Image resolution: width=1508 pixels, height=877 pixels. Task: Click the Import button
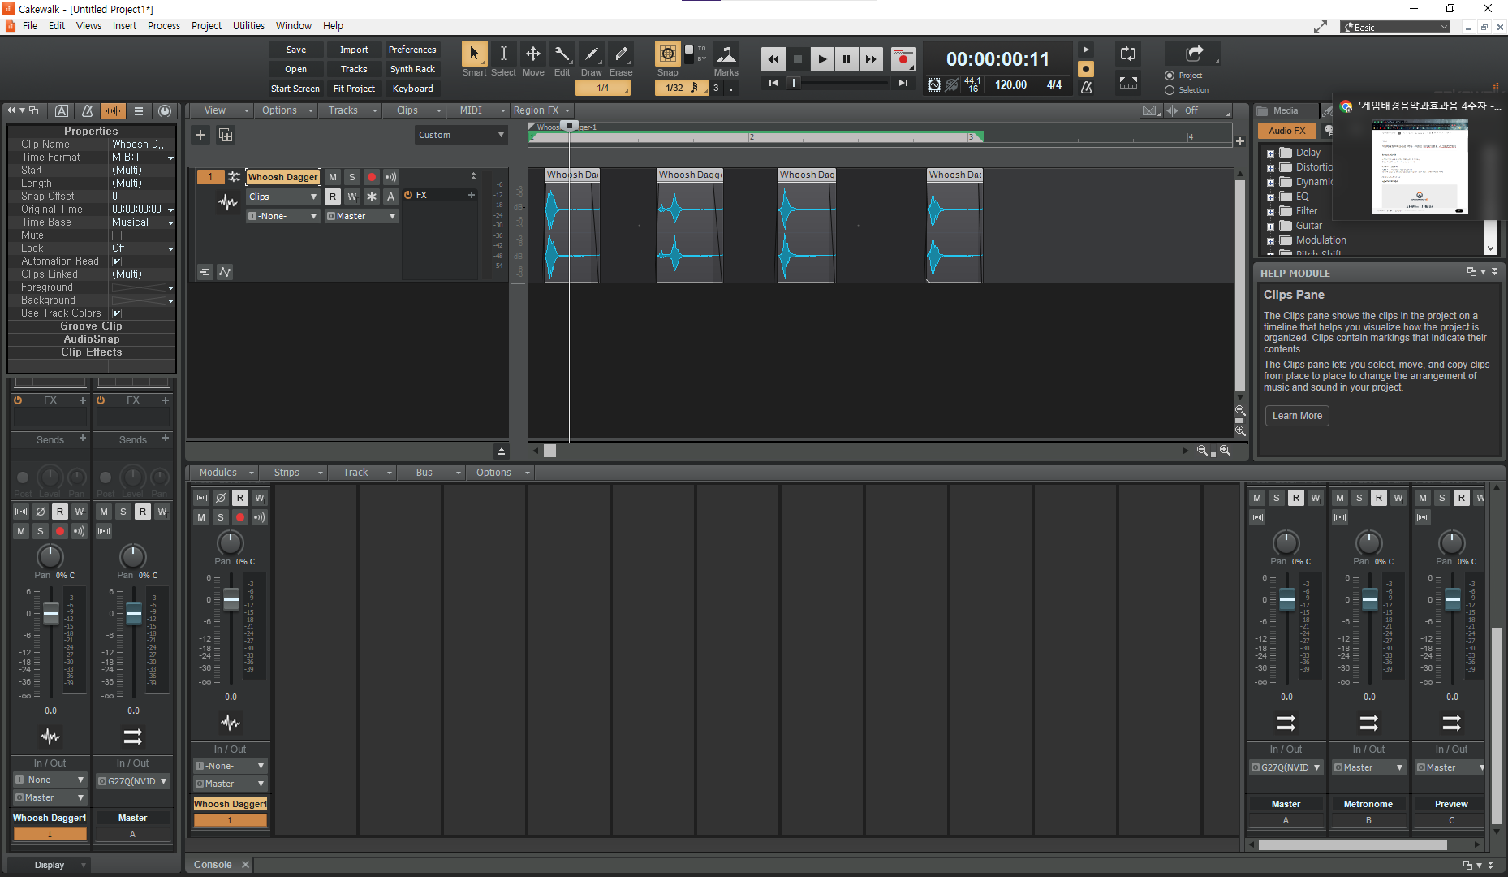coord(354,50)
